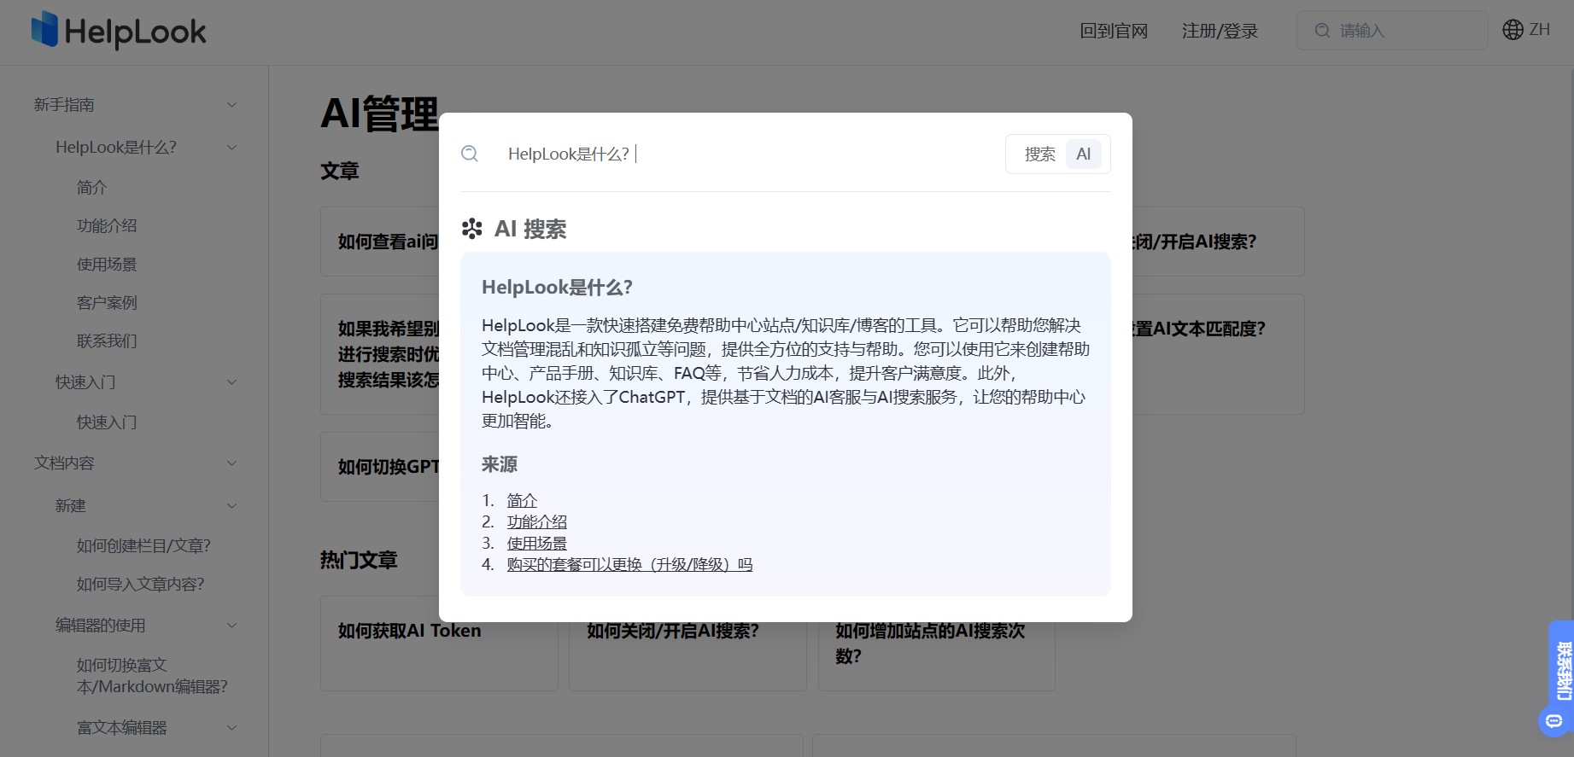Screen dimensions: 1574x757
Task: Click the 新建 sidebar label
Action: pyautogui.click(x=71, y=506)
